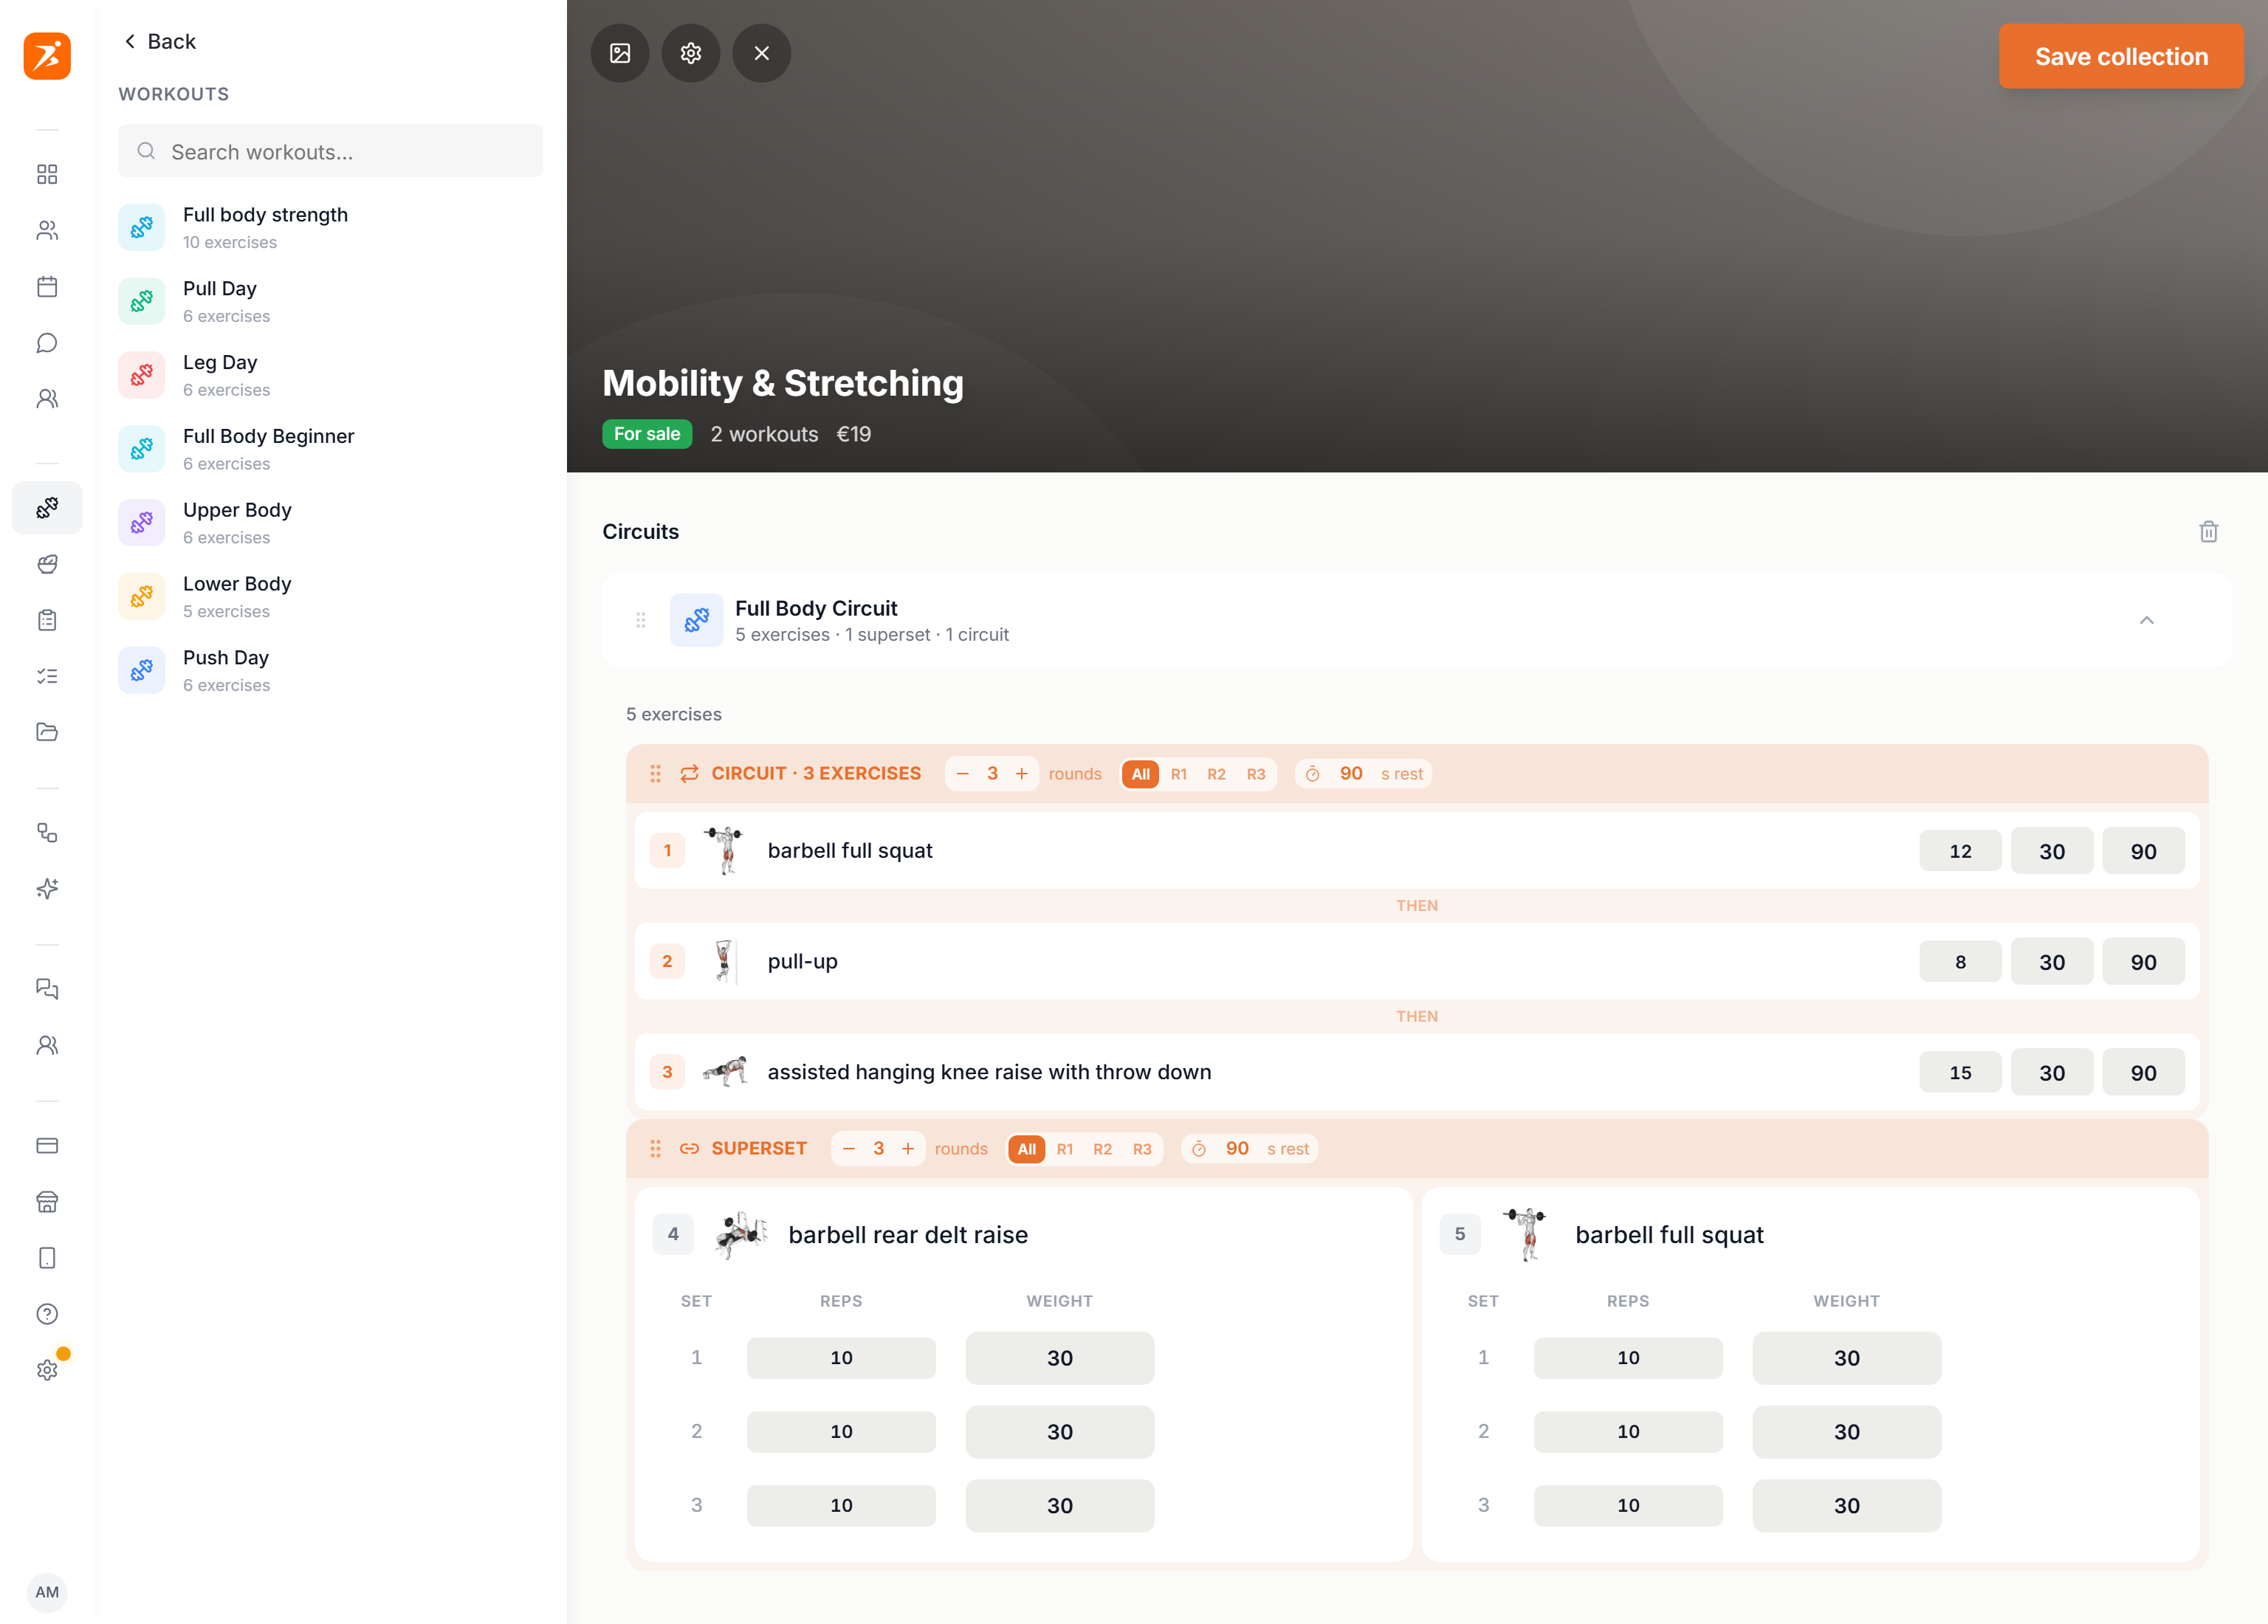The width and height of the screenshot is (2268, 1624).
Task: Select the Push Day workout
Action: pos(330,671)
